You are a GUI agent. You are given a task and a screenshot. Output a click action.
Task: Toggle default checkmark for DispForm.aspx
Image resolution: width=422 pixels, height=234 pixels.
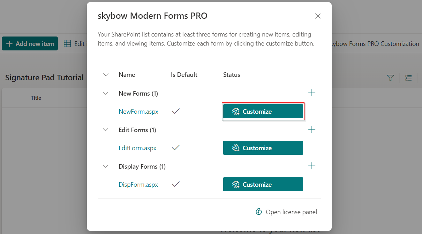coord(176,184)
